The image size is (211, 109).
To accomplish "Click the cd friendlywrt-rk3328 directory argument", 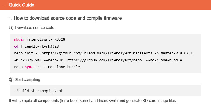I will coord(40,46).
